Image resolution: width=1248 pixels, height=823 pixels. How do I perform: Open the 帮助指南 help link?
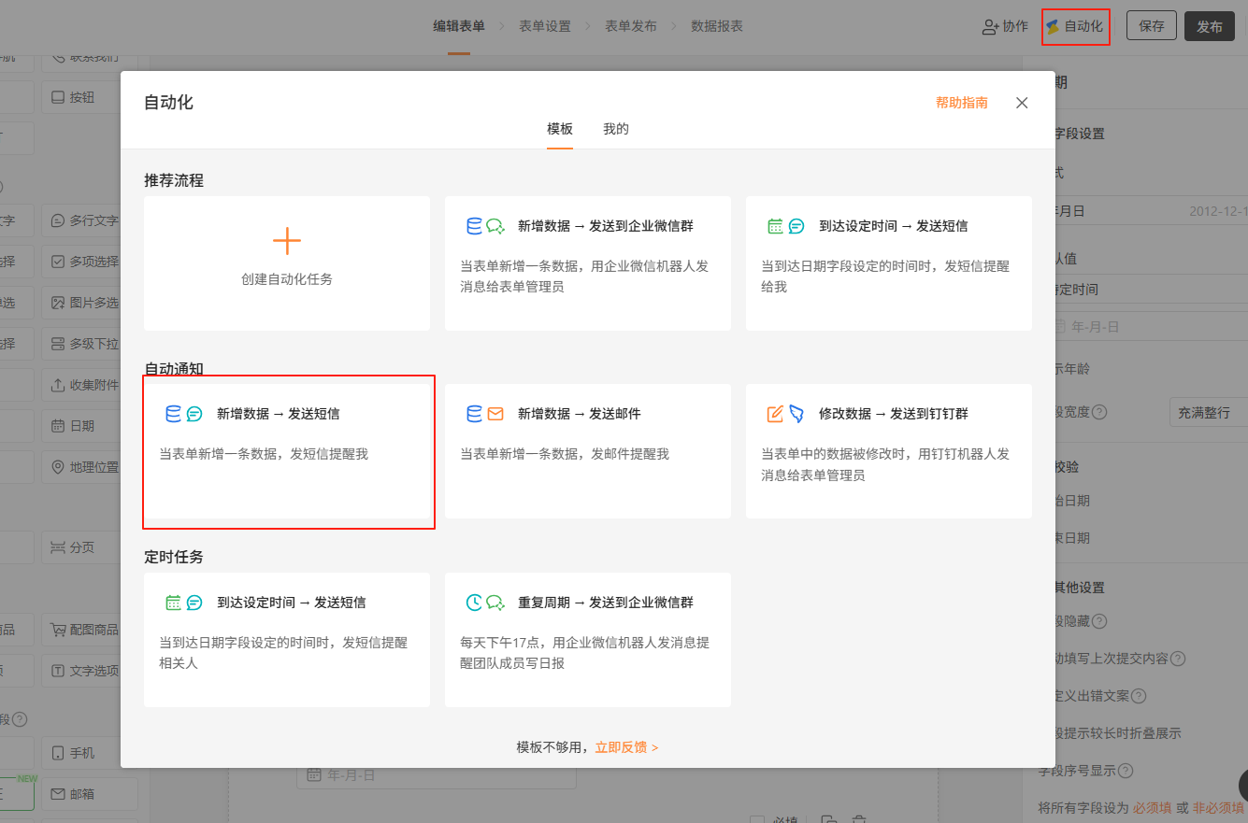pos(961,103)
